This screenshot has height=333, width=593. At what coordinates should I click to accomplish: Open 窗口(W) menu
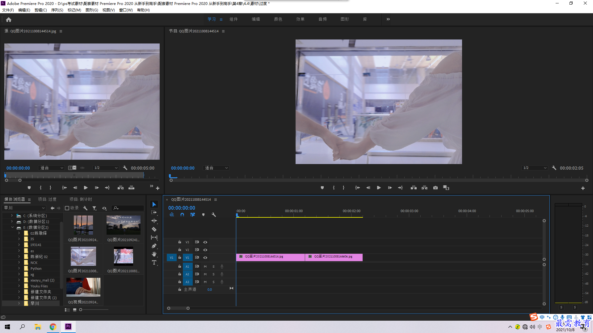tap(126, 10)
